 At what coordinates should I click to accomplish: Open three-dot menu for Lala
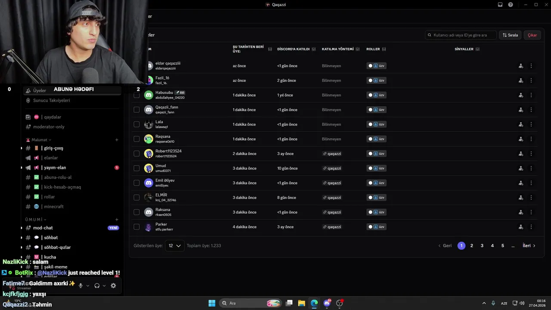tap(531, 124)
